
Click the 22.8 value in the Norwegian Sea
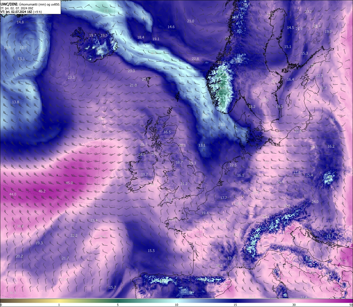[195, 59]
